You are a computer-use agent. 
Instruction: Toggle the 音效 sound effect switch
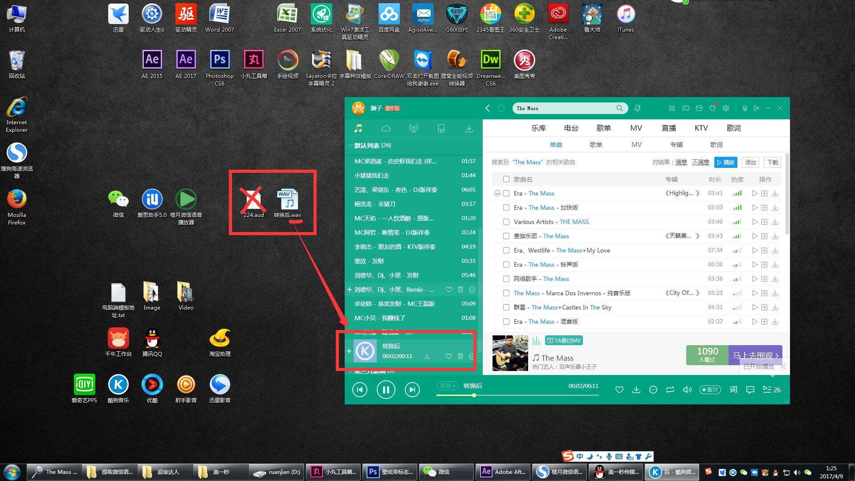coord(710,390)
